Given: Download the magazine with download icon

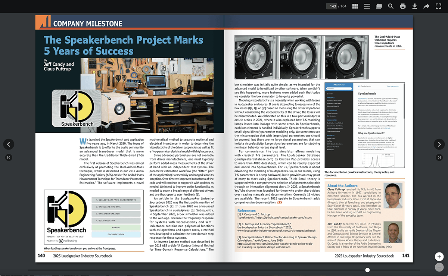Looking at the screenshot, I should point(414,6).
